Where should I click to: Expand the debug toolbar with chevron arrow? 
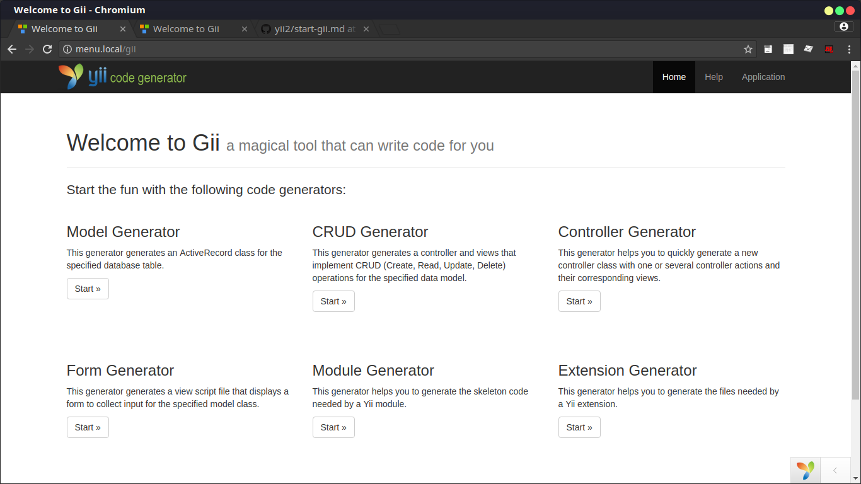point(835,470)
